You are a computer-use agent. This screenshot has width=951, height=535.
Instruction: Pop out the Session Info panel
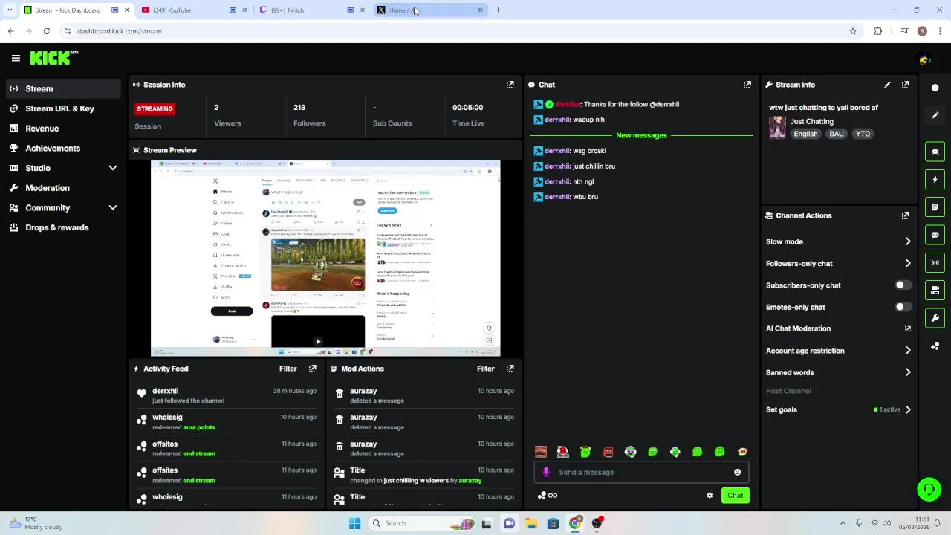(510, 85)
